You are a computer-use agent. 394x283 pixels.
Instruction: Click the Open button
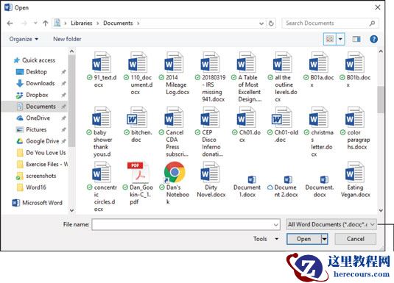pyautogui.click(x=304, y=239)
